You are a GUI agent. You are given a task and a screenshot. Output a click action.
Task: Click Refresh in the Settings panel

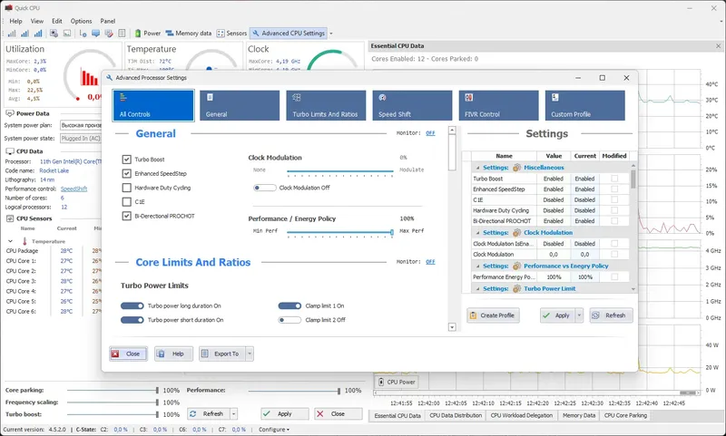(611, 315)
